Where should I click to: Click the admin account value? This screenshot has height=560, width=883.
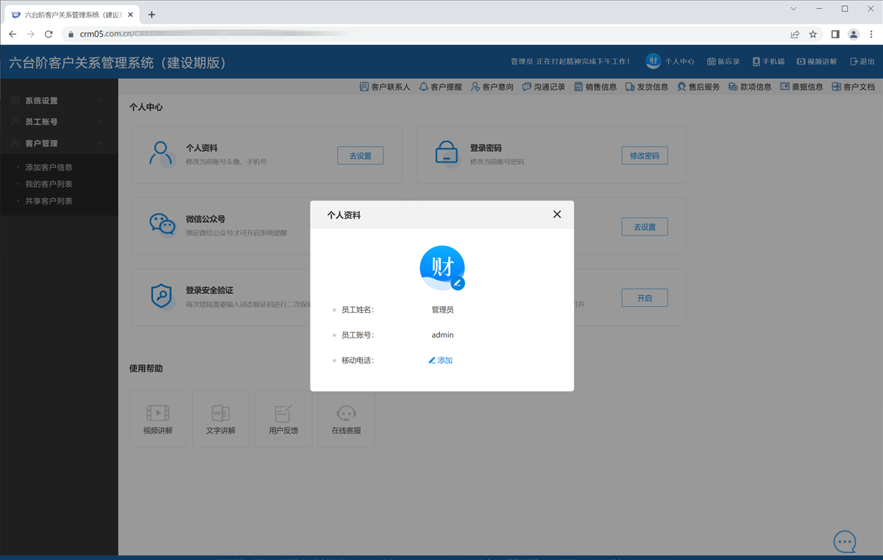coord(442,335)
